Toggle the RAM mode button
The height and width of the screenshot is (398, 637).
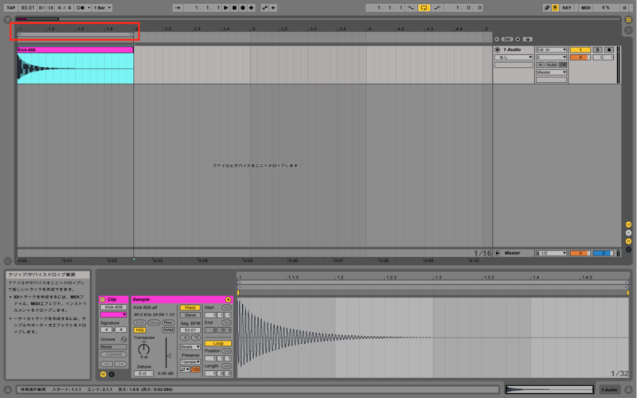168,330
